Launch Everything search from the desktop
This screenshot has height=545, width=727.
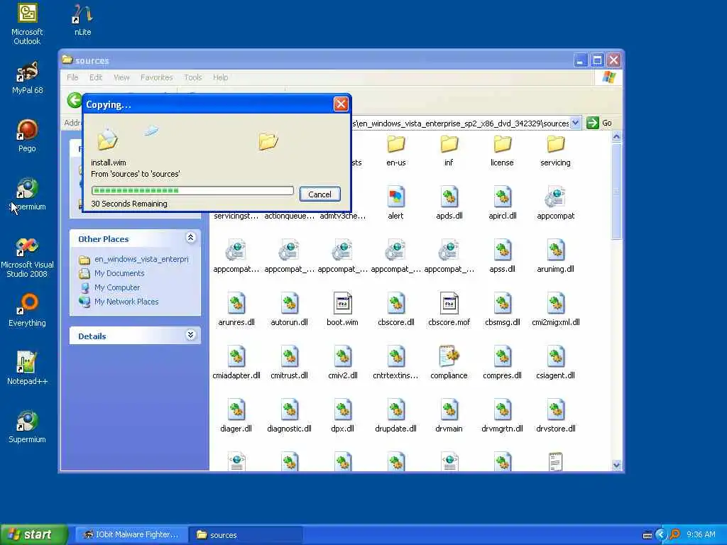(27, 311)
